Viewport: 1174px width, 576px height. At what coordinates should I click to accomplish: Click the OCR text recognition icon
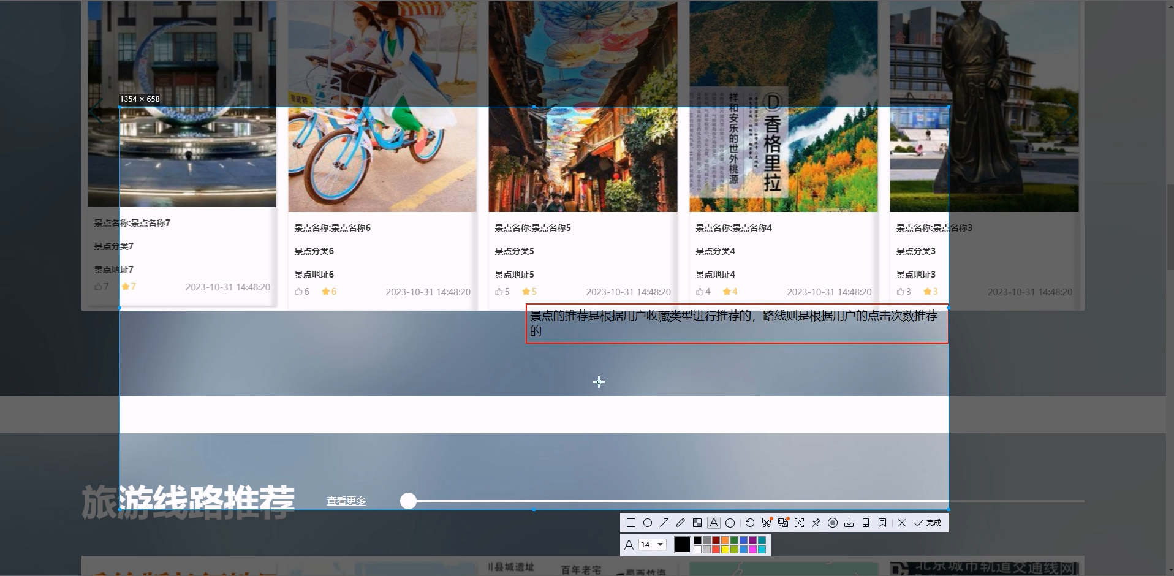pyautogui.click(x=799, y=523)
